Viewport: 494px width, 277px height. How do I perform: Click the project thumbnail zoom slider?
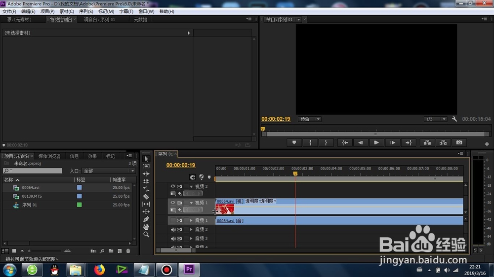[44, 251]
